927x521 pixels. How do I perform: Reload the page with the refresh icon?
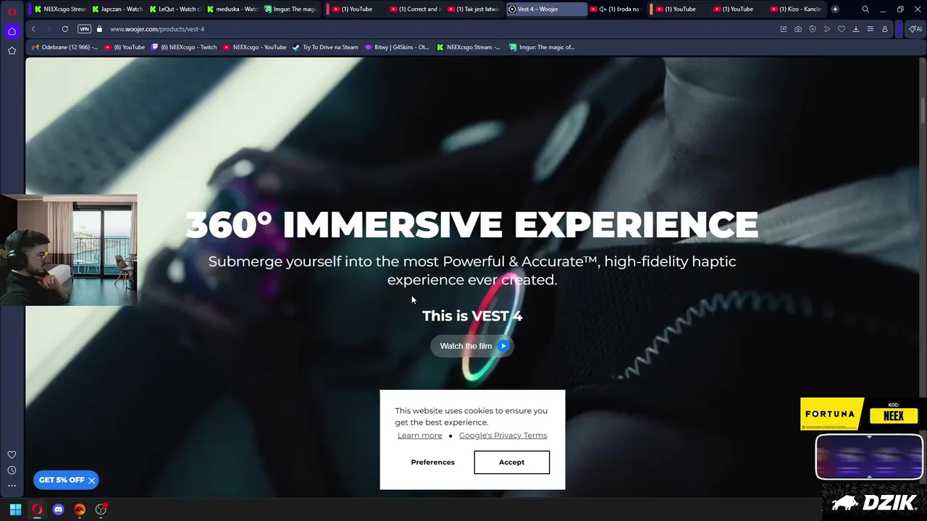(x=65, y=29)
